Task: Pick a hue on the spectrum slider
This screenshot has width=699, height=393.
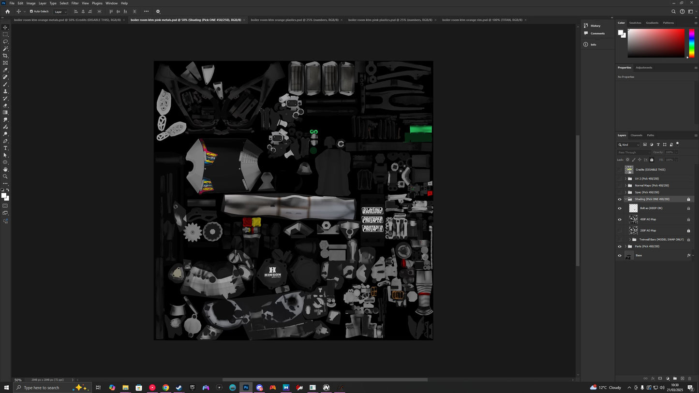Action: pos(692,43)
